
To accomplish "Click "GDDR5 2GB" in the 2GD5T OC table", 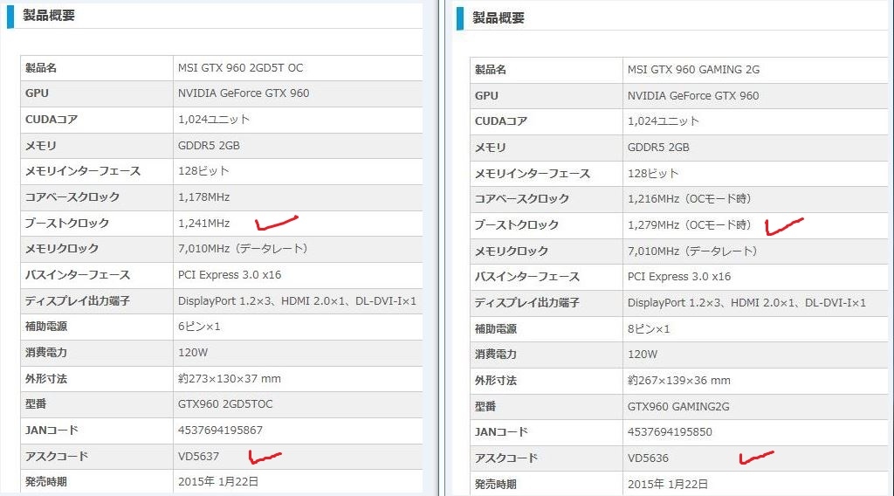I will coord(209,146).
